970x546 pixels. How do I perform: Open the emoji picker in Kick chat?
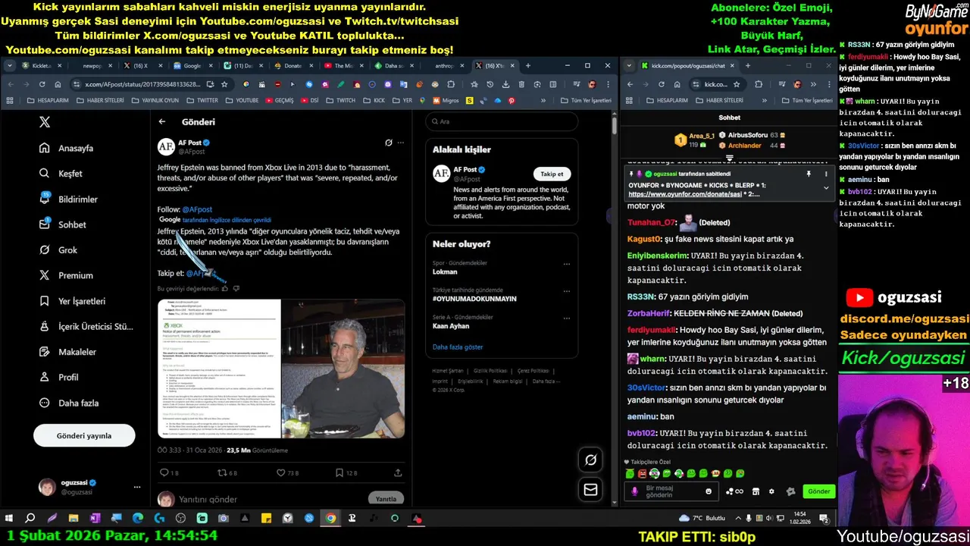(x=709, y=491)
